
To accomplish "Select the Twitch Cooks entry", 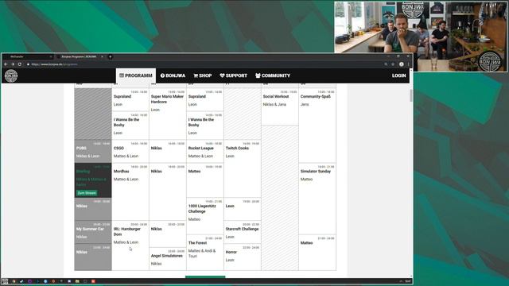I will click(x=242, y=168).
